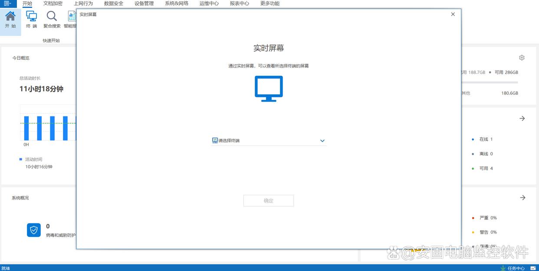The width and height of the screenshot is (539, 271).
Task: Click the first blue bar in activity chart
Action: (26, 128)
